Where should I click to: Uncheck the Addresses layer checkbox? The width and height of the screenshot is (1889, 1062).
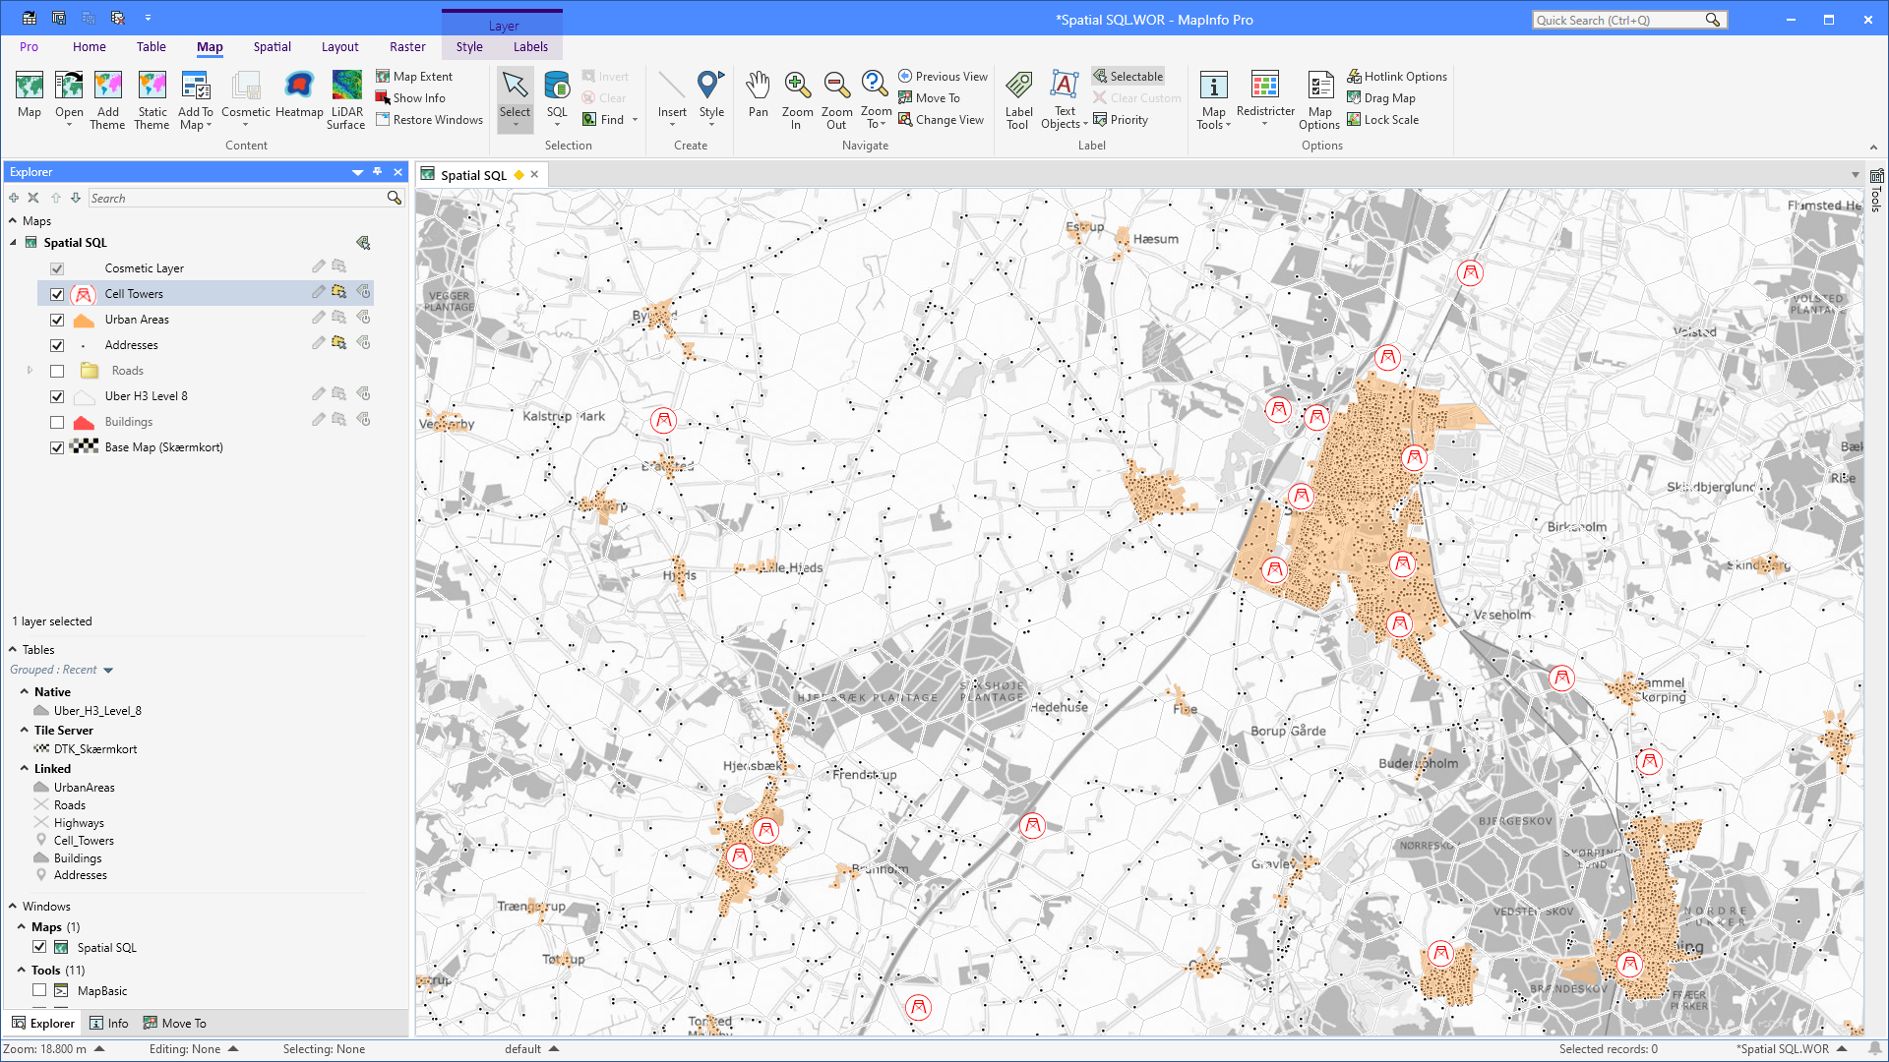57,345
